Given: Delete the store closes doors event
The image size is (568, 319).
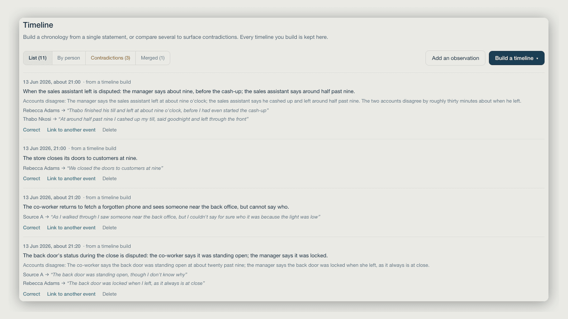Looking at the screenshot, I should 109,179.
